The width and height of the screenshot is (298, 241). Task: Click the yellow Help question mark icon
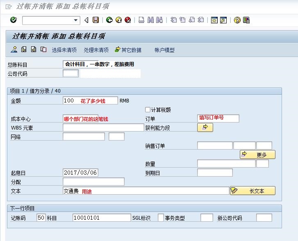coord(237,20)
